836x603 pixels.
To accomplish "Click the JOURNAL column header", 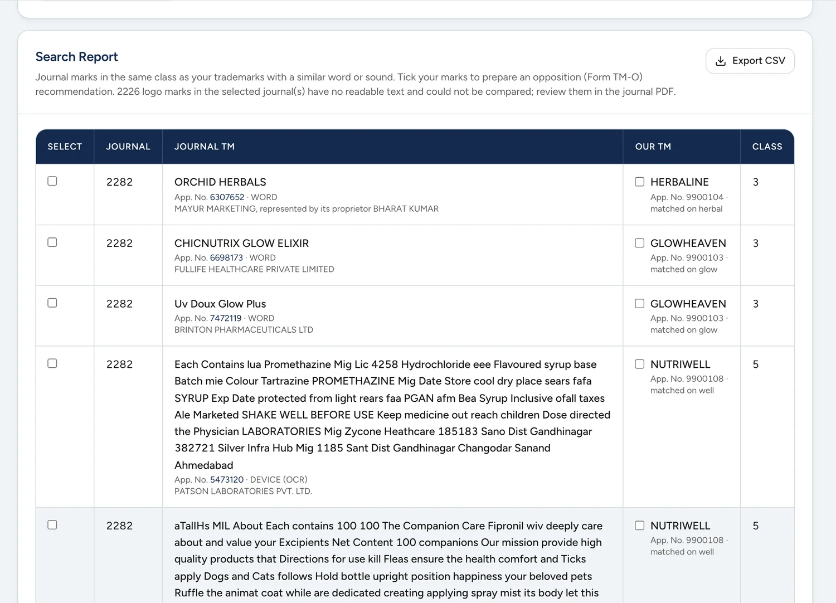I will [x=128, y=147].
